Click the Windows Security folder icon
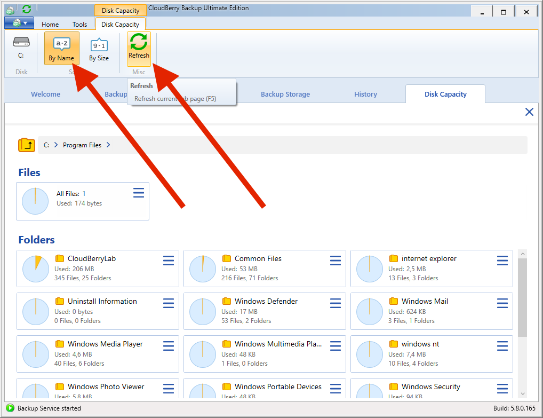The image size is (543, 418). coord(394,386)
